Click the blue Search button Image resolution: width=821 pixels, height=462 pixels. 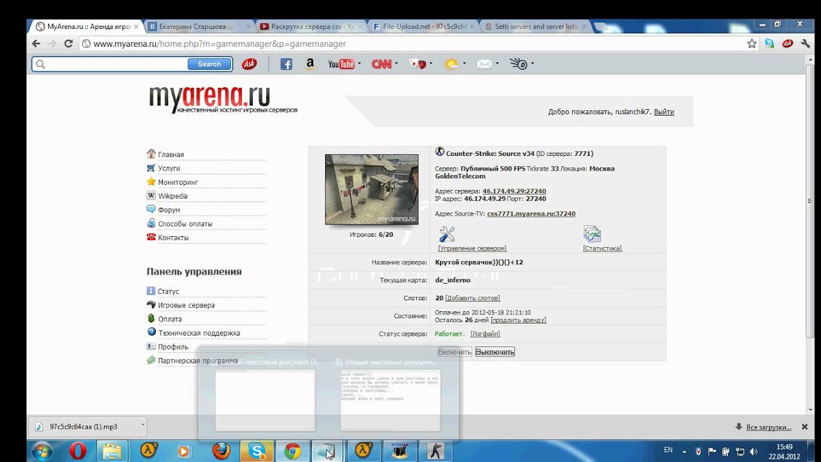(x=210, y=64)
